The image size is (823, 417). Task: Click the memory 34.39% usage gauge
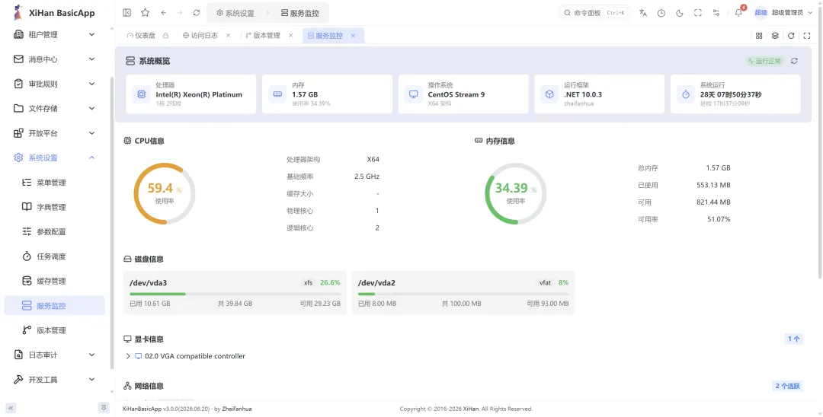(x=515, y=193)
